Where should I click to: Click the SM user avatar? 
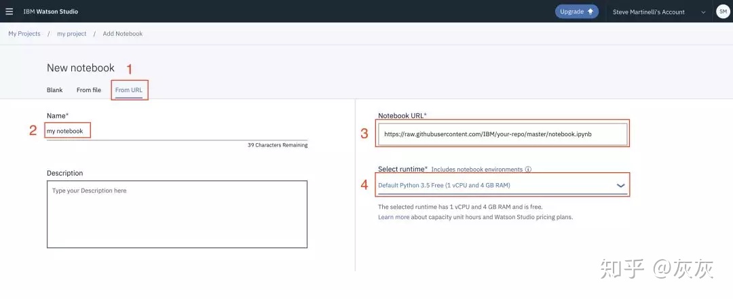pos(723,12)
